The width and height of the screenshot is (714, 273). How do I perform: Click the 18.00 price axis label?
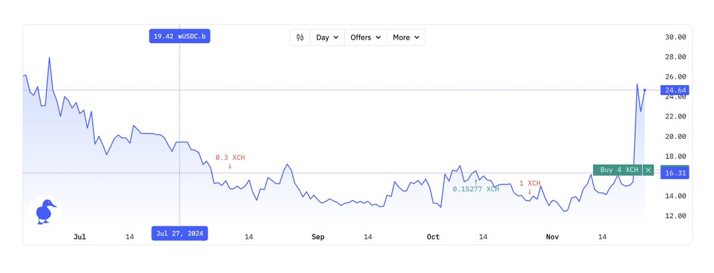click(675, 156)
